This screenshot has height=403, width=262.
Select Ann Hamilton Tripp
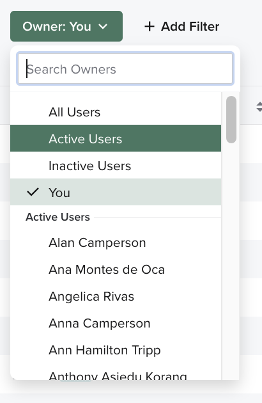tap(116, 350)
